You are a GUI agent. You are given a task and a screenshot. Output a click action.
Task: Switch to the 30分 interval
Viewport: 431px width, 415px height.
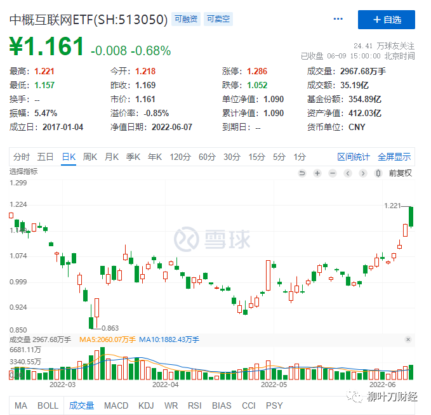tap(232, 157)
